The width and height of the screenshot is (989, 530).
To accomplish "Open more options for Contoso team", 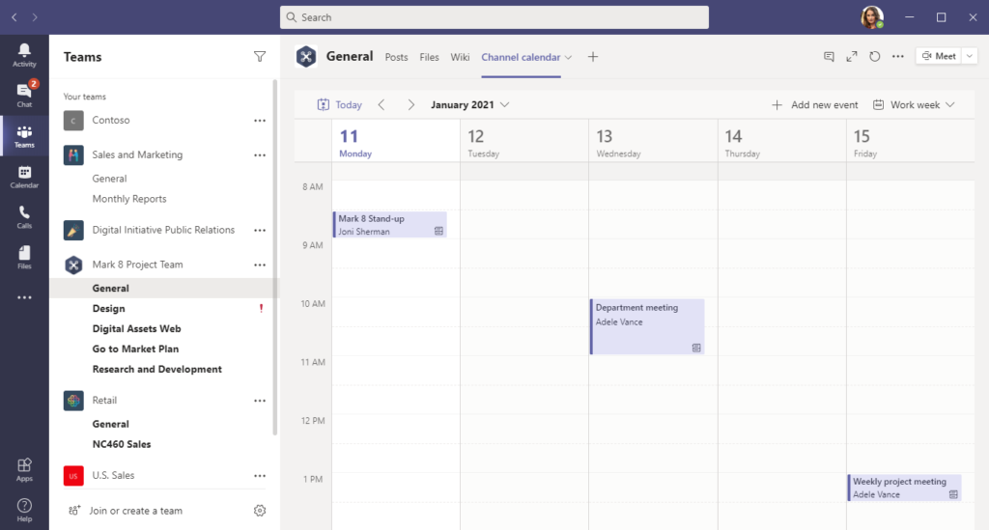I will point(260,121).
